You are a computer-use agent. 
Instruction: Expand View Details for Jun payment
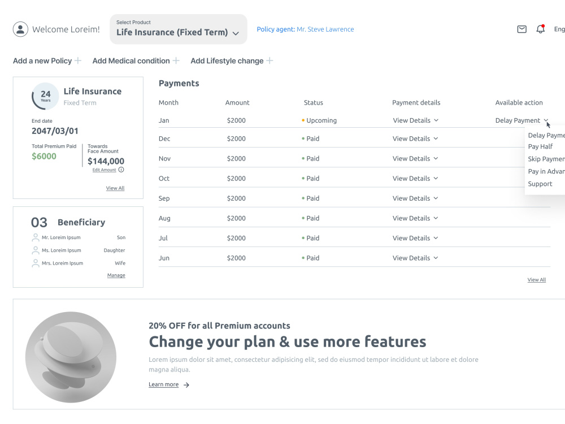click(x=415, y=258)
